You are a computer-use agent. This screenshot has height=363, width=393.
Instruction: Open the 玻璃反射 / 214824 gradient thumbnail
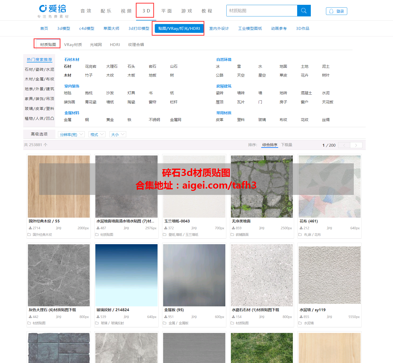coord(126,275)
